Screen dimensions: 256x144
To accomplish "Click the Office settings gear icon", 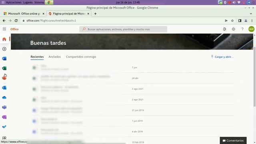I will pos(234,29).
